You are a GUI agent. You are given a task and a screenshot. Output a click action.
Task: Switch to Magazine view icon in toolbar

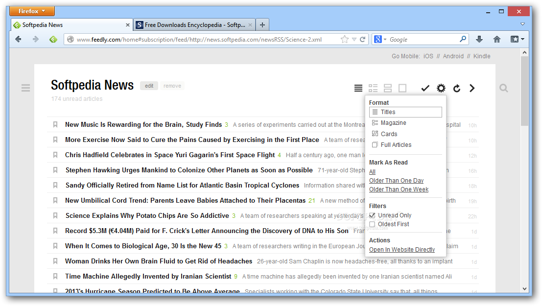pyautogui.click(x=373, y=88)
